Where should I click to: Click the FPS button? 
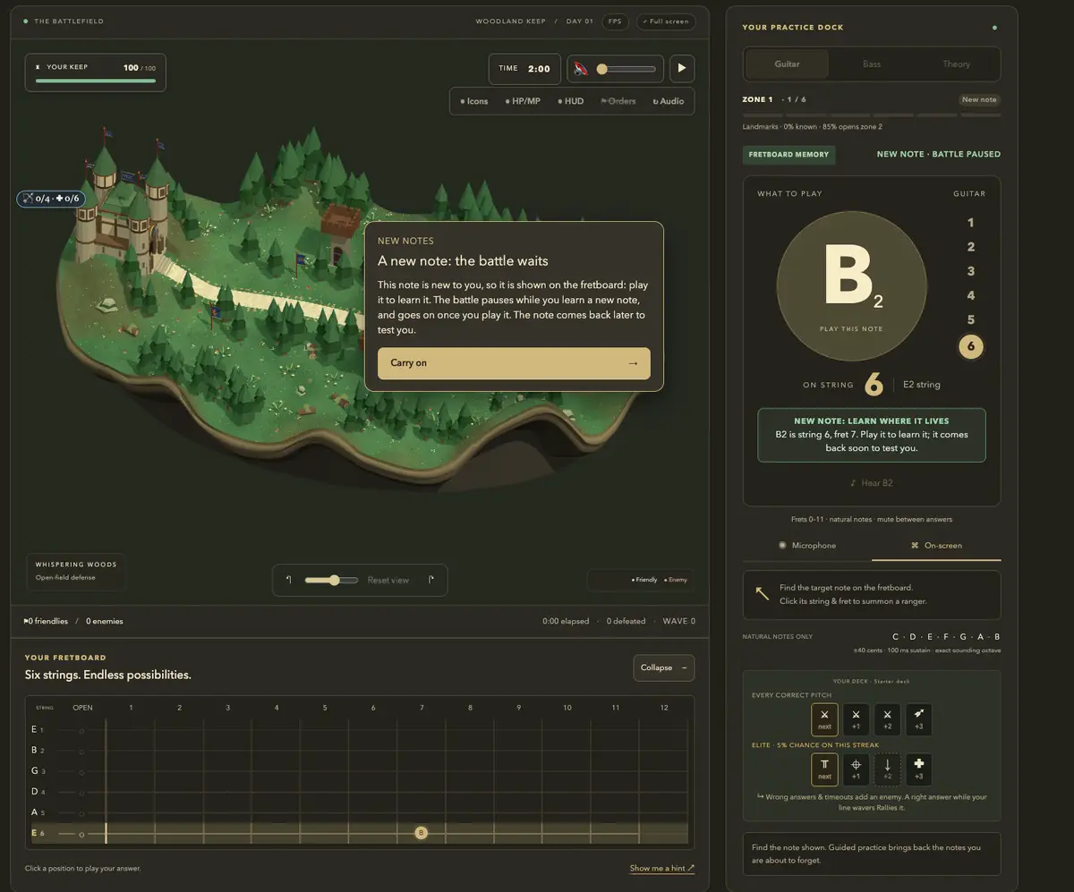click(x=615, y=21)
